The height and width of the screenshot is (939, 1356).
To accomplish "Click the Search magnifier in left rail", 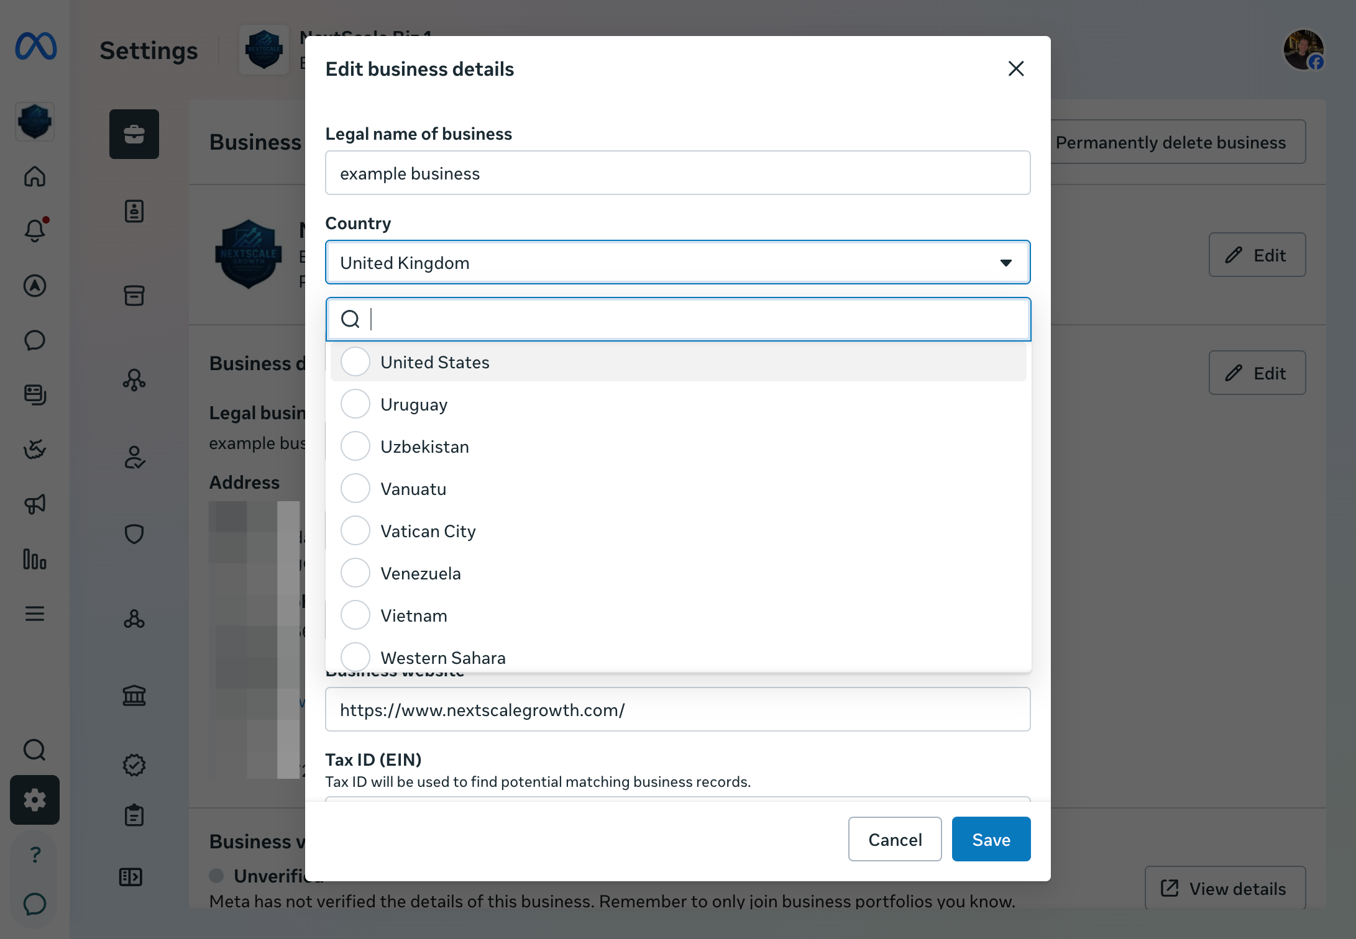I will (x=35, y=750).
